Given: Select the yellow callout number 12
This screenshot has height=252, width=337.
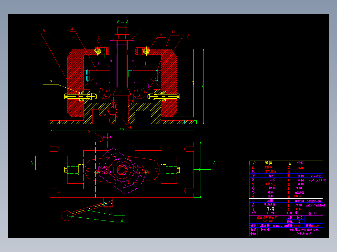Looking at the screenshot, I should [50, 81].
